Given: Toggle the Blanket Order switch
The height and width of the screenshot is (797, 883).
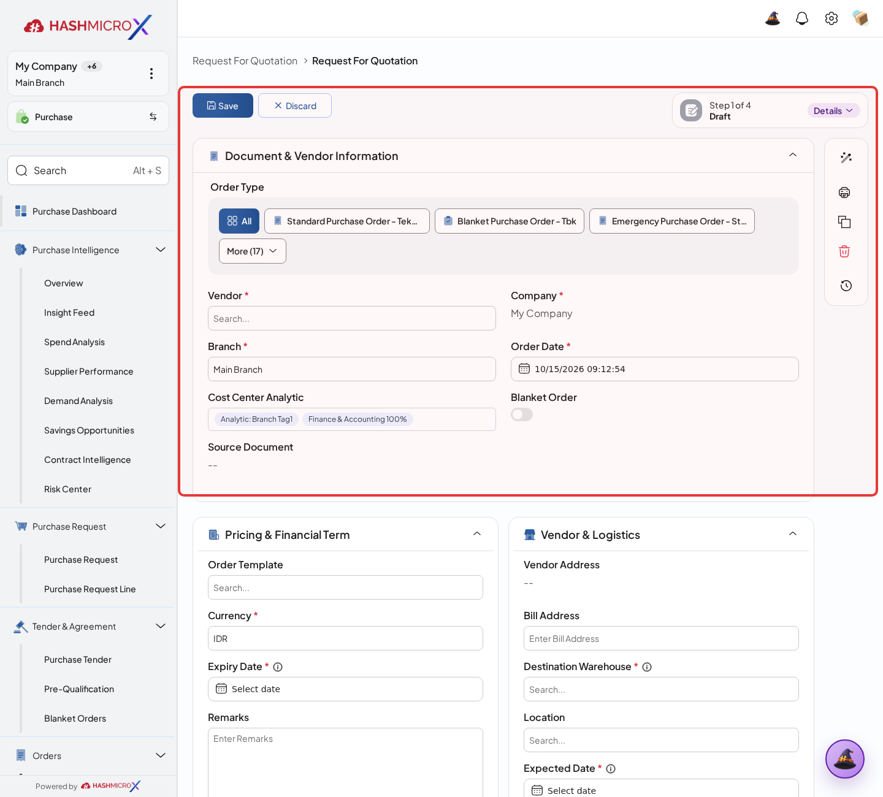Looking at the screenshot, I should (x=522, y=414).
